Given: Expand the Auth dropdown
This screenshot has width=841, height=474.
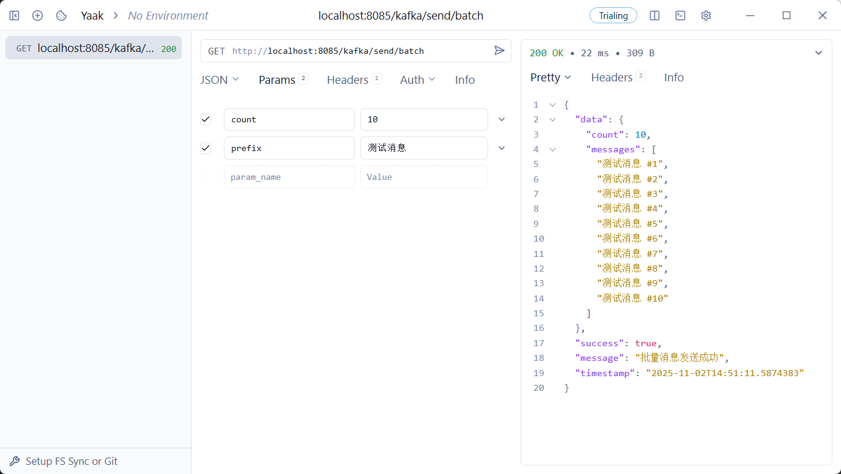Looking at the screenshot, I should [x=417, y=80].
